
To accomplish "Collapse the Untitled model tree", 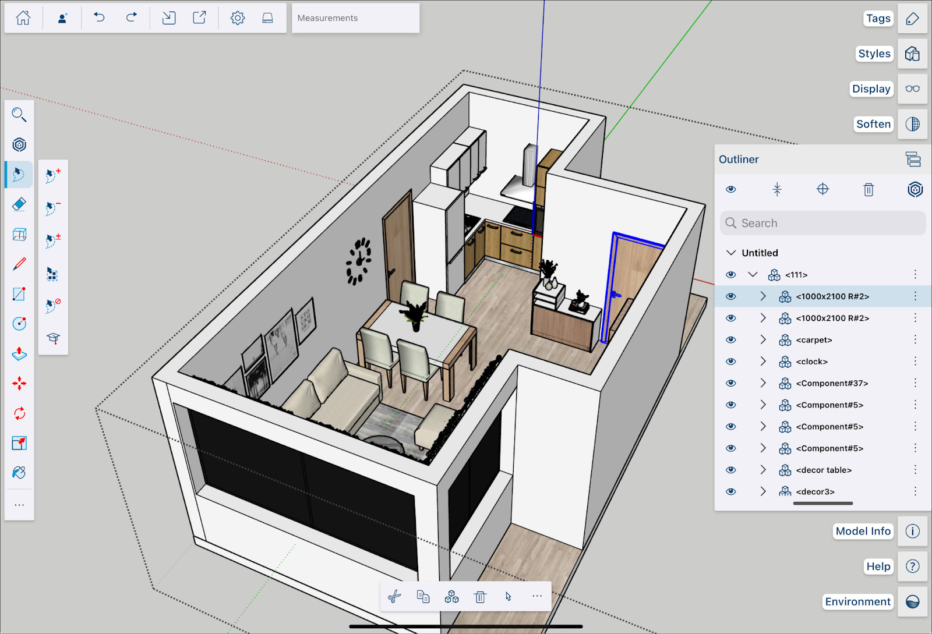I will (732, 252).
